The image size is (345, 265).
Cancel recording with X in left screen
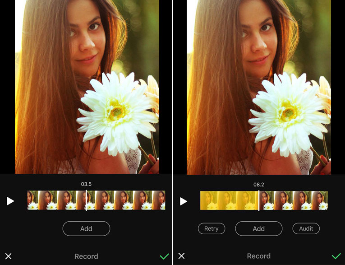[x=9, y=256]
